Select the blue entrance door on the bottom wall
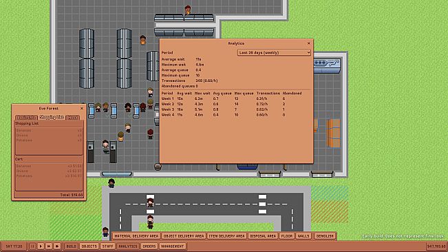 click(x=116, y=174)
